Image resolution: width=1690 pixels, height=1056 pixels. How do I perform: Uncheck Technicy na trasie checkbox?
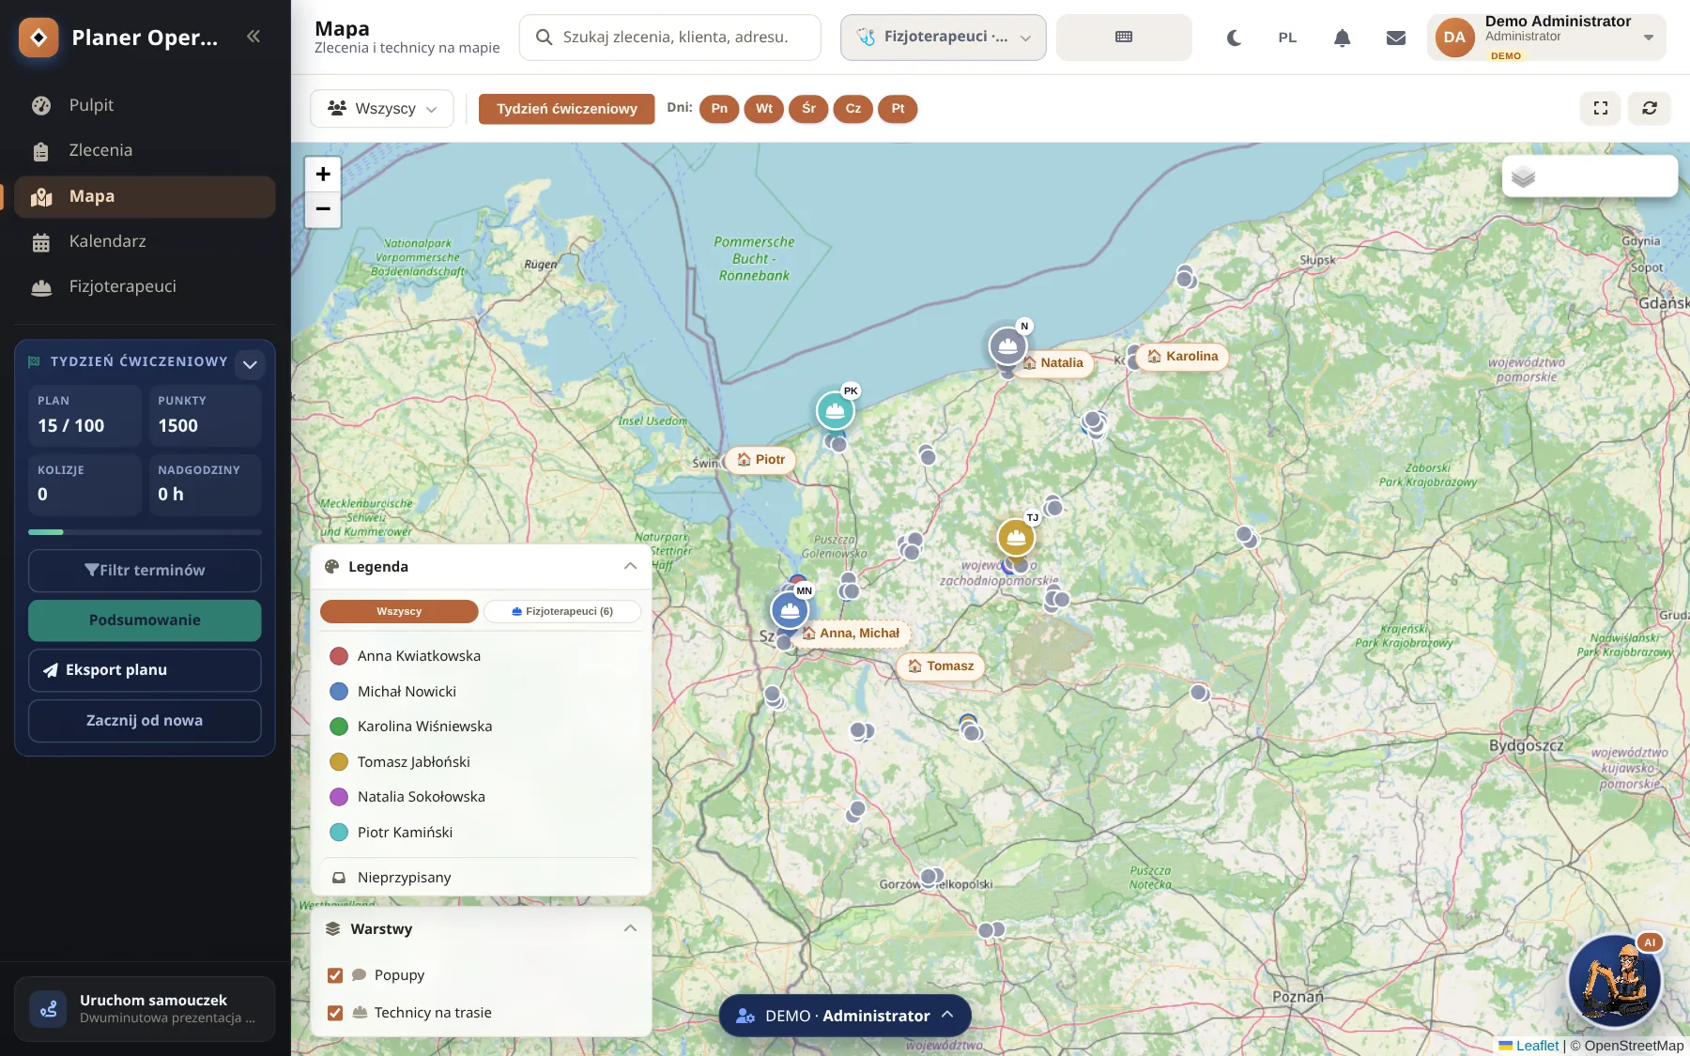[335, 1013]
